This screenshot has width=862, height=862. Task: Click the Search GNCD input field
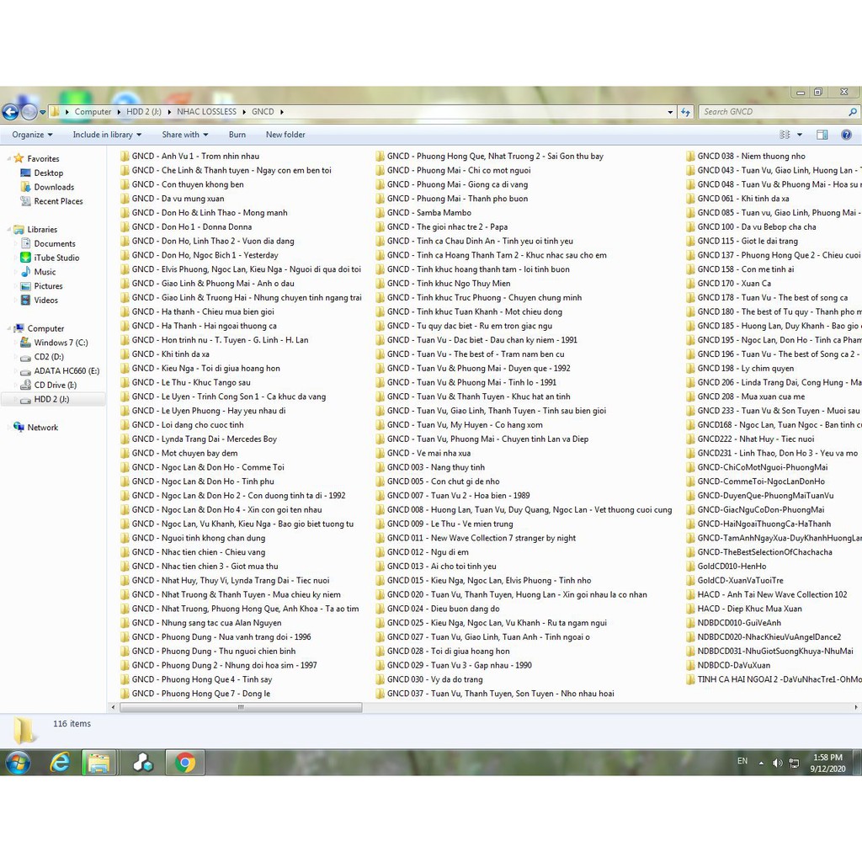coord(773,112)
